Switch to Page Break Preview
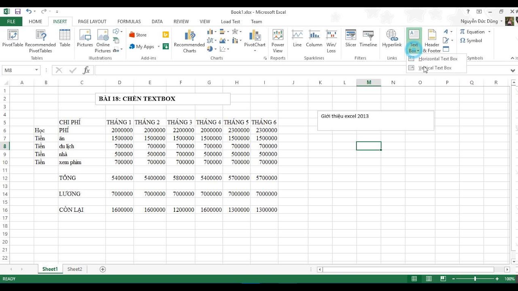The image size is (518, 291). point(444,279)
